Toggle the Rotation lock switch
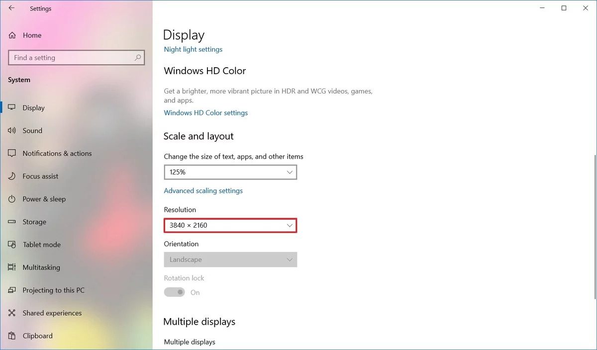597x350 pixels. coord(175,292)
